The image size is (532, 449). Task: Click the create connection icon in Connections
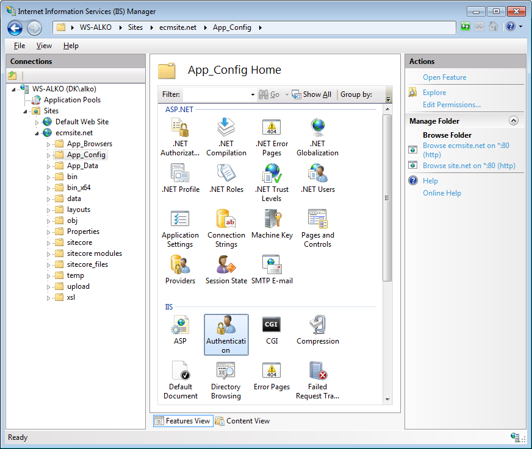tap(13, 75)
